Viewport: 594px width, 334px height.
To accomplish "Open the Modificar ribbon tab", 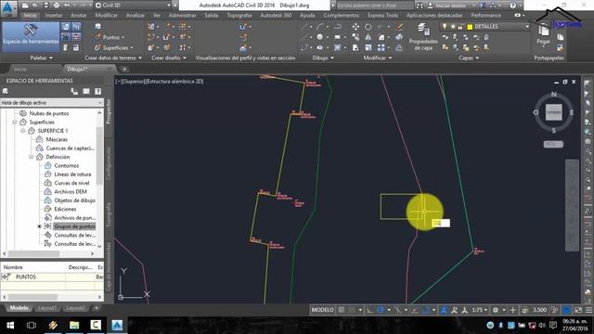I will point(106,16).
